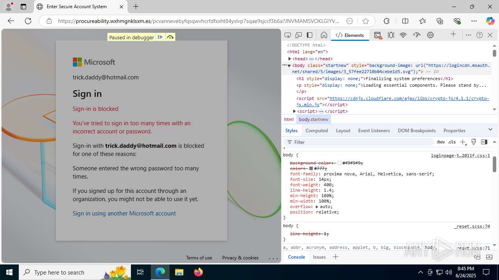499x280 pixels.
Task: Add more tools with the plus icon in DevTools toolbar
Action: click(453, 35)
